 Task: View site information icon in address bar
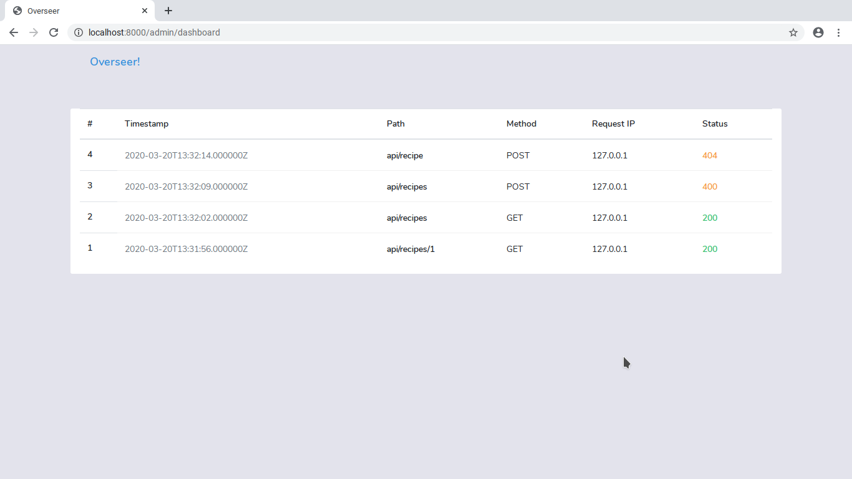pos(79,32)
